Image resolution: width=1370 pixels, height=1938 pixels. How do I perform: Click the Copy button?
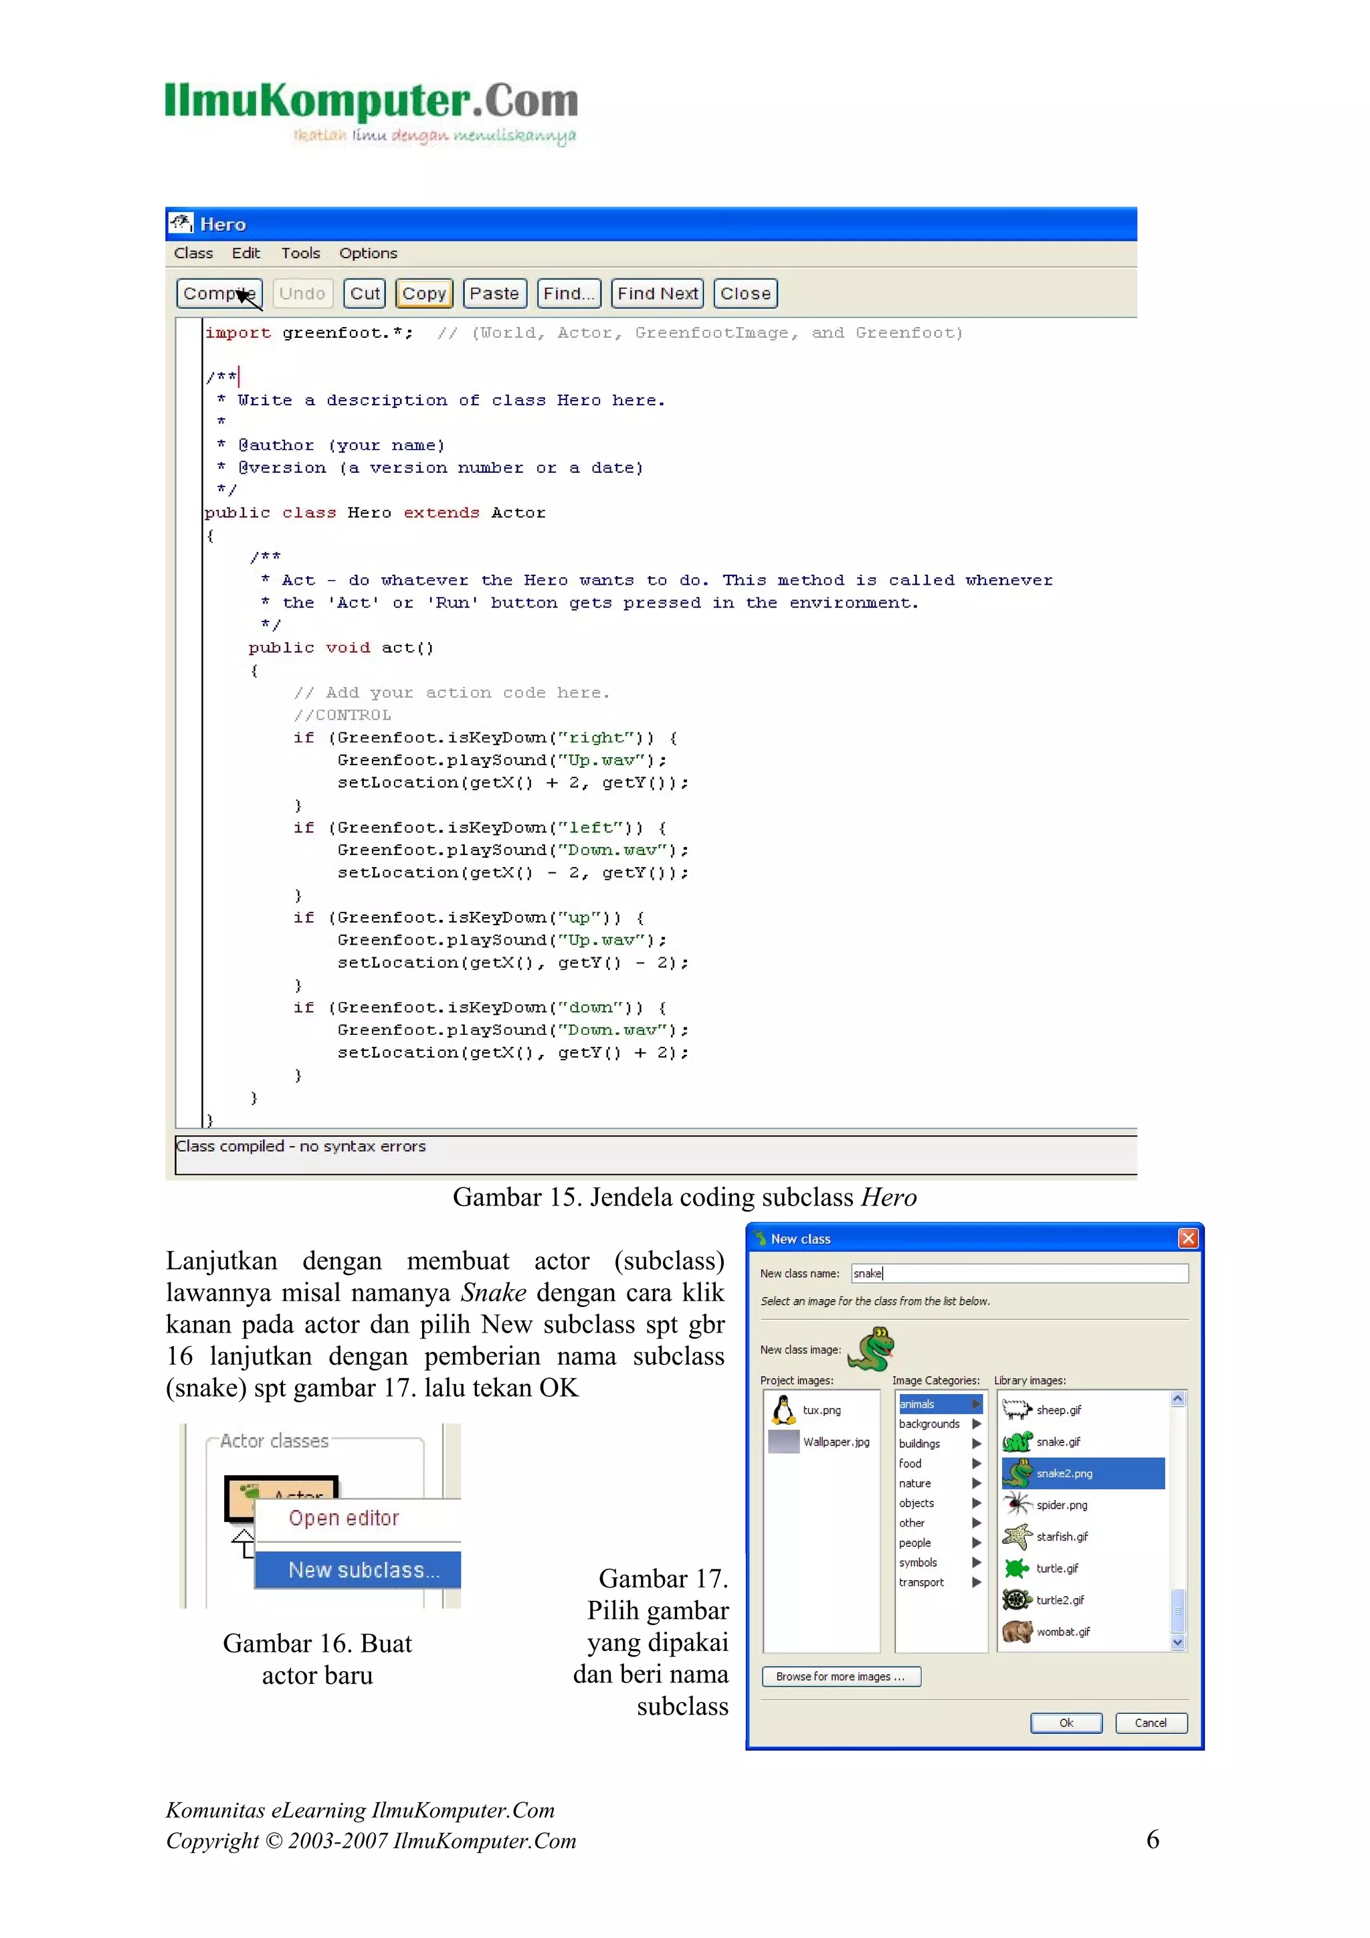(x=423, y=293)
